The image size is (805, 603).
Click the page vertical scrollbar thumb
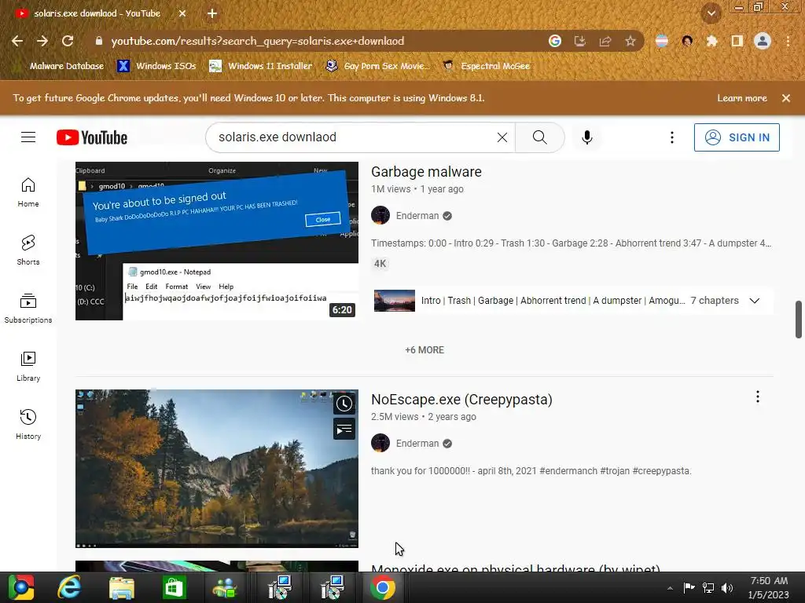[x=799, y=319]
